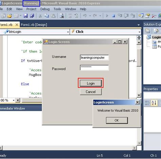Click the New Project toolbar icon
The height and width of the screenshot is (159, 161).
tap(3, 16)
